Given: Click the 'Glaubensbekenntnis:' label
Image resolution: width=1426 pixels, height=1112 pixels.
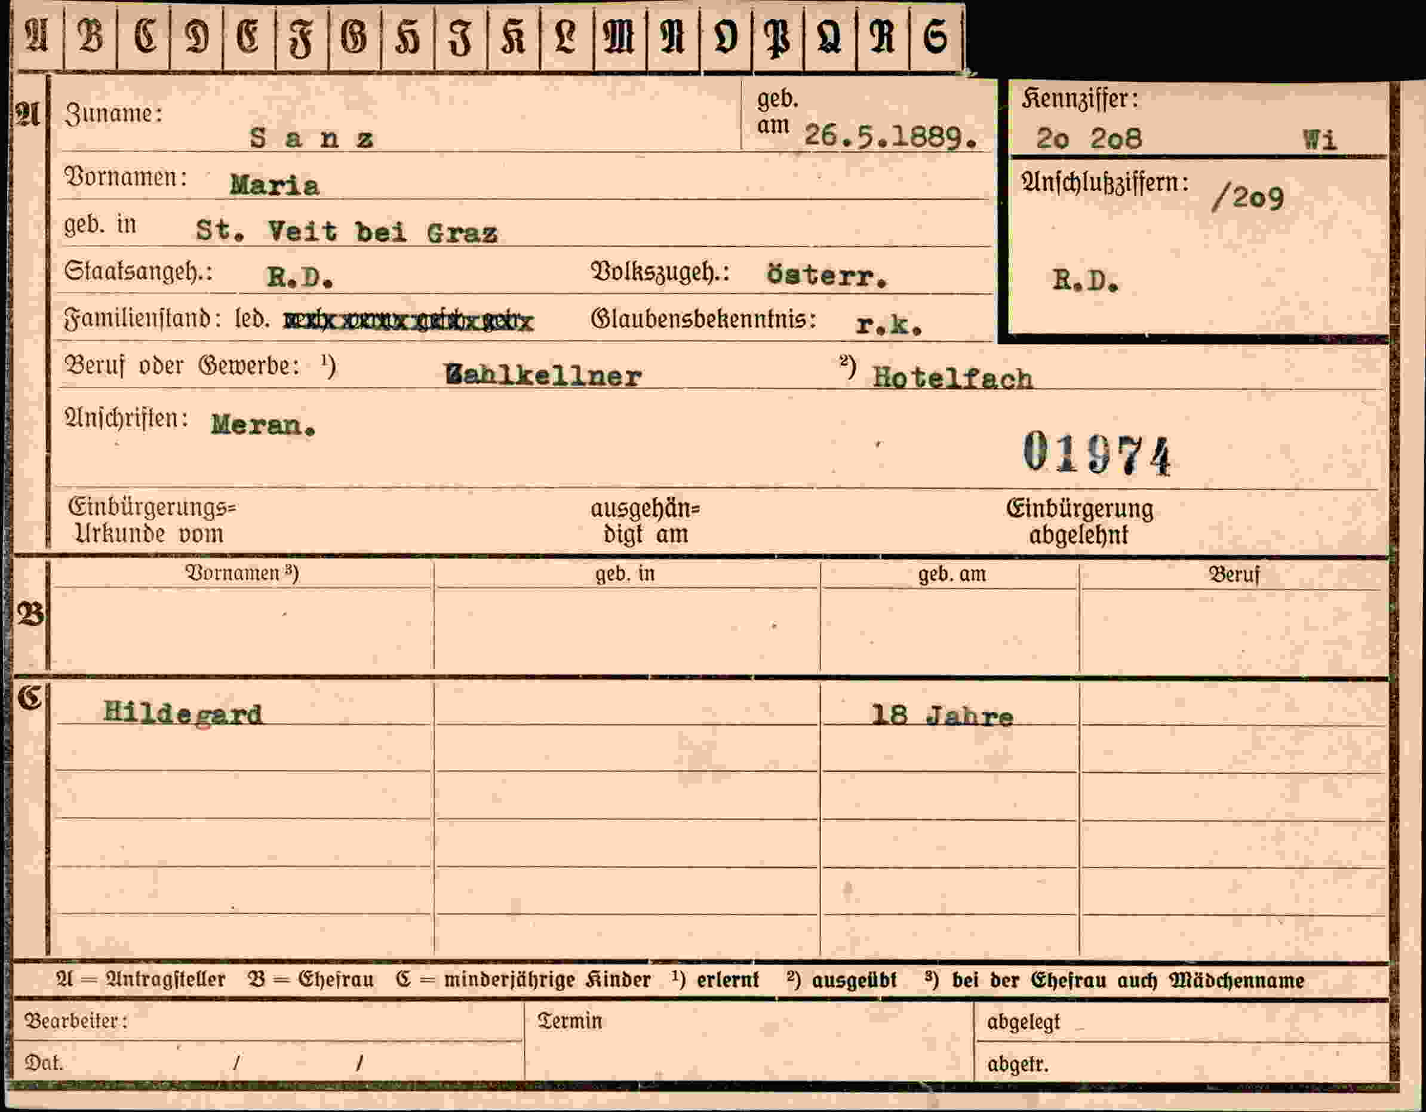Looking at the screenshot, I should [703, 319].
